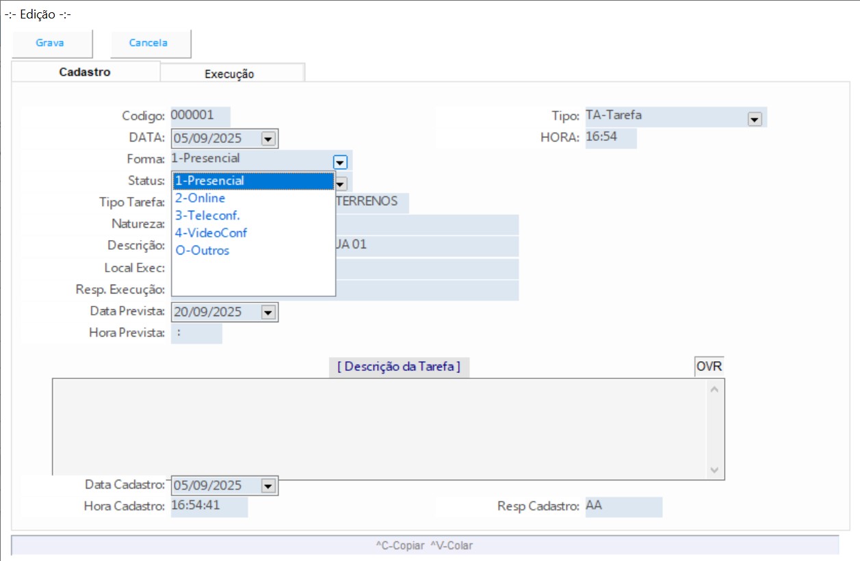Click the Cancela button
This screenshot has width=860, height=561.
coord(148,43)
